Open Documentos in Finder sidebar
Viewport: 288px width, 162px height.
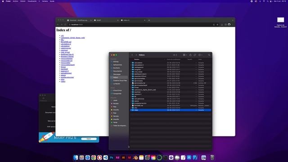[117, 71]
